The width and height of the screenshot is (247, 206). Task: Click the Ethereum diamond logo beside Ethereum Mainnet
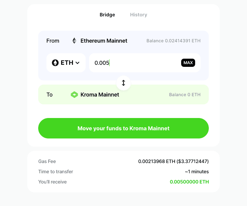(x=74, y=41)
